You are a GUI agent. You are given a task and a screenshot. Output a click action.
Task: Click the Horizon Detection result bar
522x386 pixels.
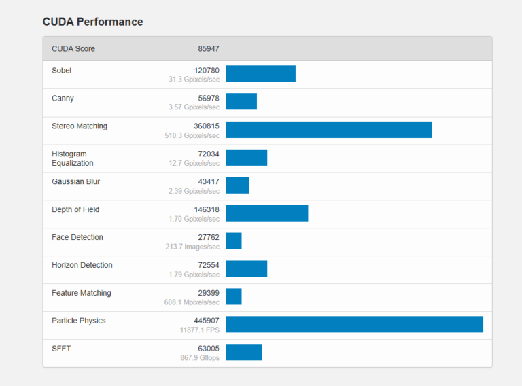[246, 268]
